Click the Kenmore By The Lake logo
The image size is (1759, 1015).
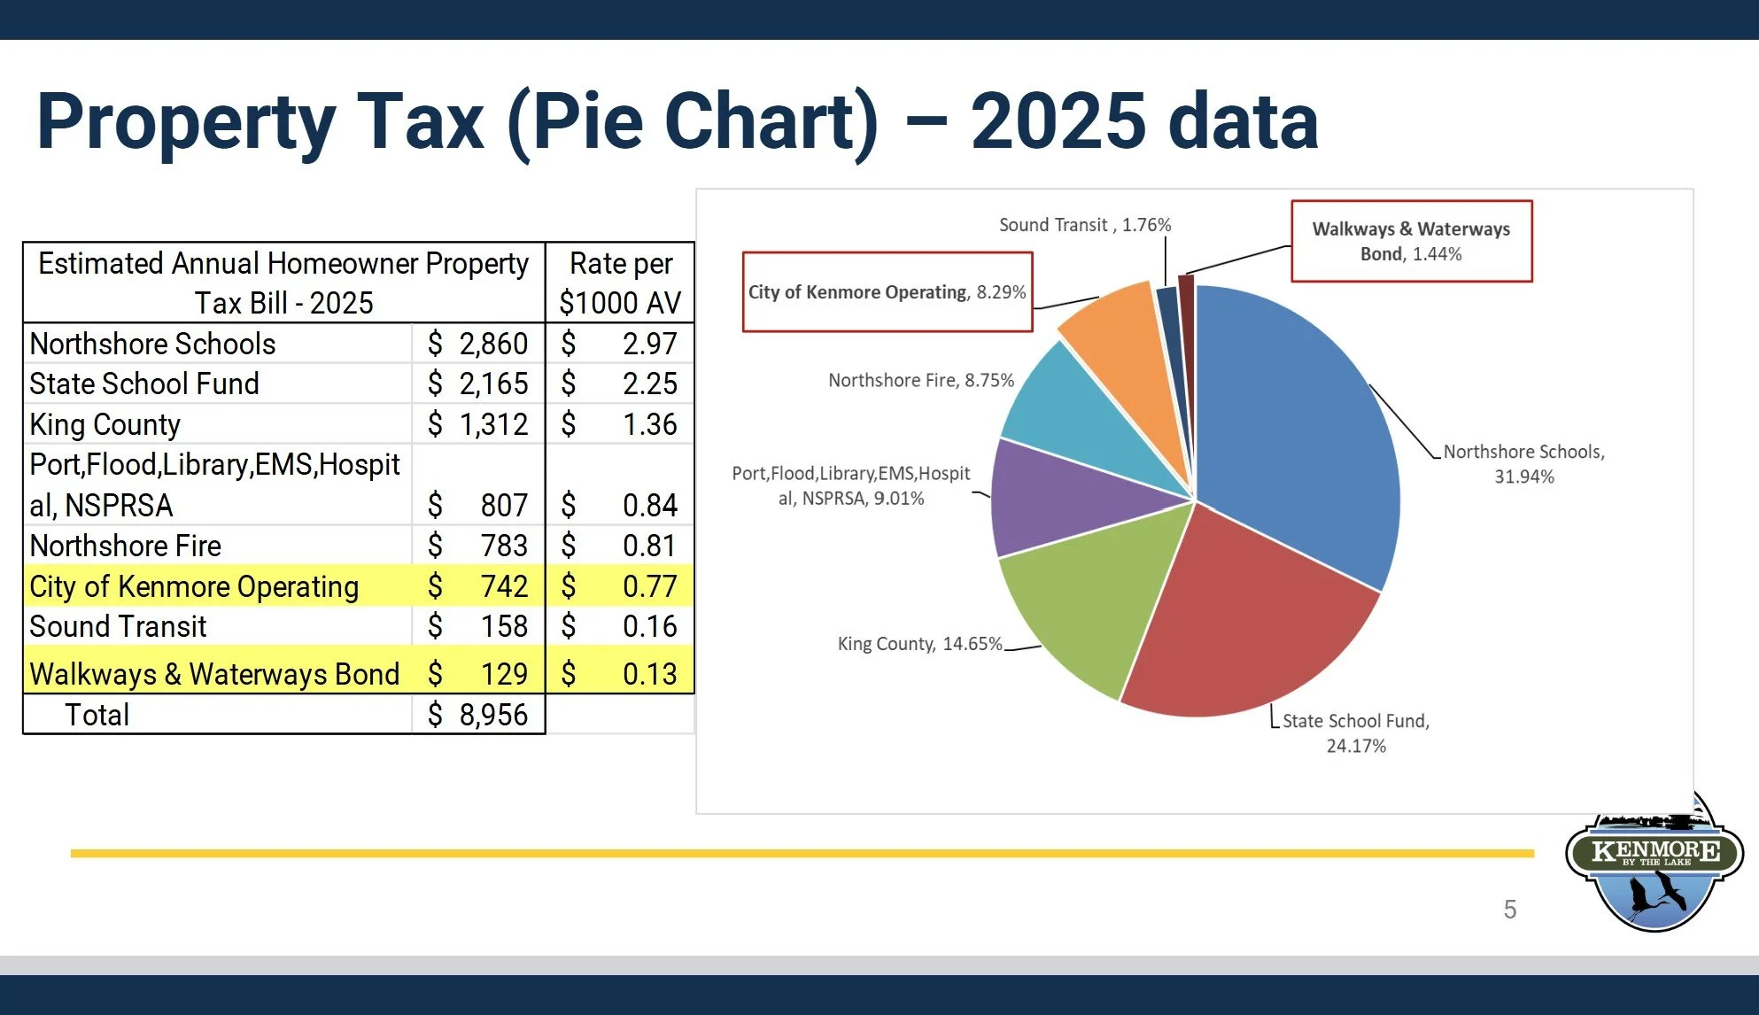1654,862
